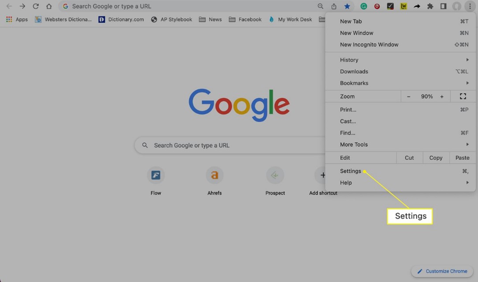Choose New Incognito Window

point(400,45)
